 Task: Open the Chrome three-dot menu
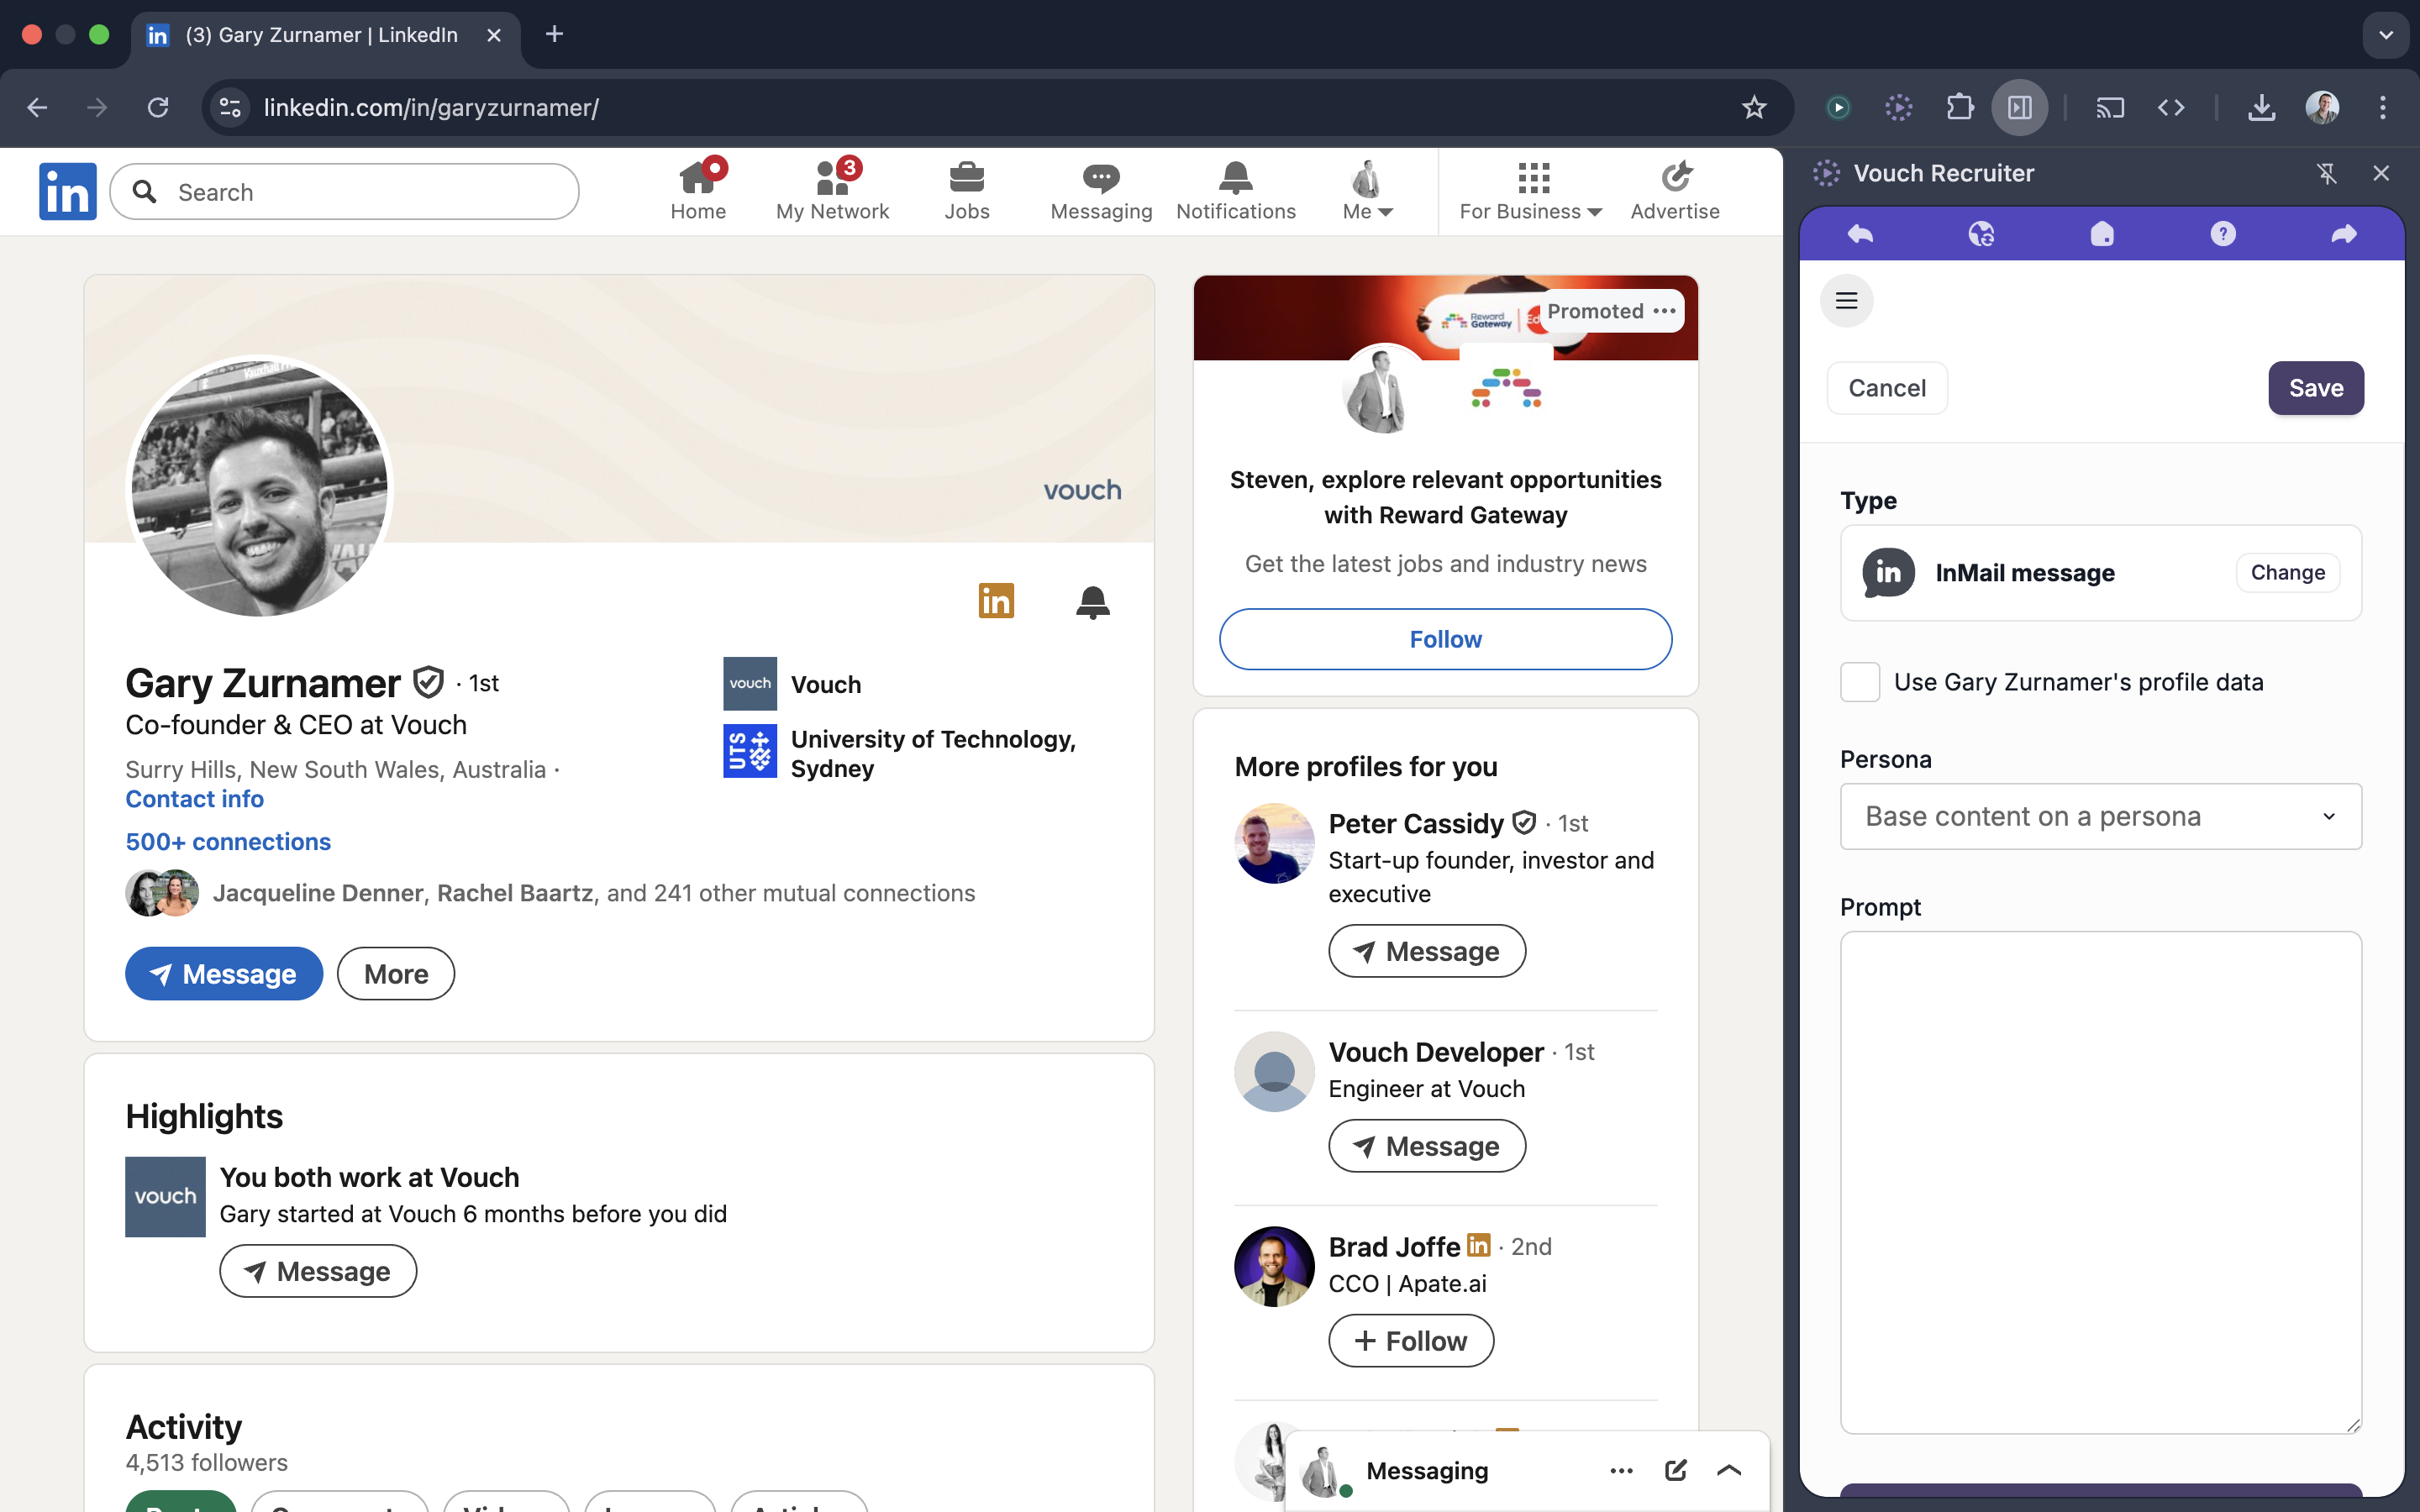click(x=2383, y=107)
